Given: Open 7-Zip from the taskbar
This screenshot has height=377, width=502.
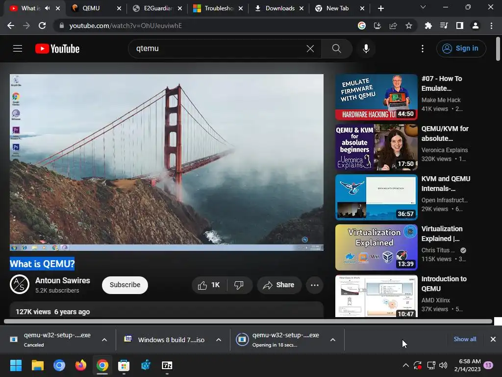Looking at the screenshot, I should click(x=167, y=365).
